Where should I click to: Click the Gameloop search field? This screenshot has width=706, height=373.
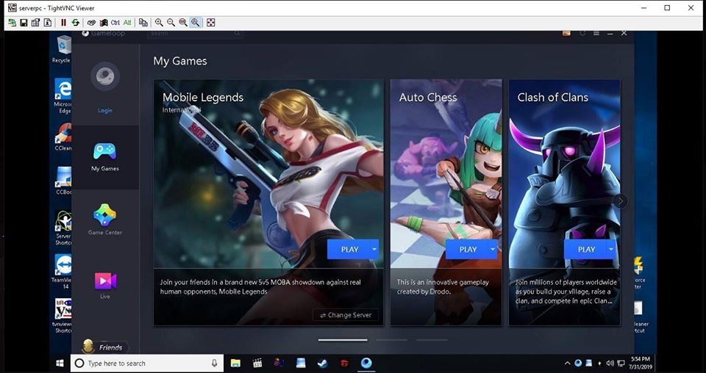195,34
